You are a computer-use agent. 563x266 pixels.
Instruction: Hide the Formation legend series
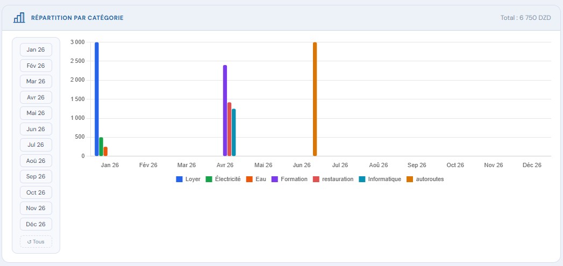click(289, 179)
